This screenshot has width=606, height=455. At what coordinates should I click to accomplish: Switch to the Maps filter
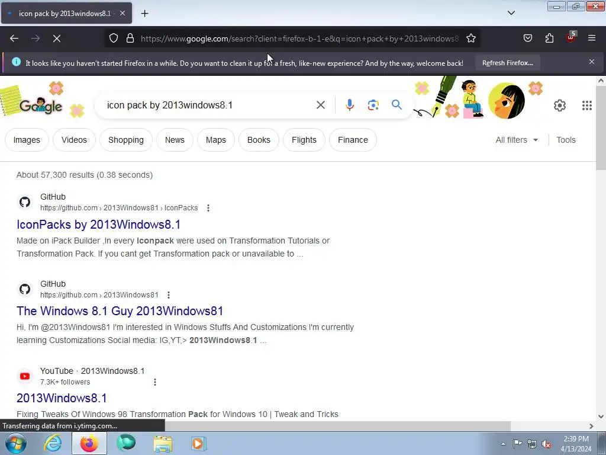pyautogui.click(x=215, y=140)
